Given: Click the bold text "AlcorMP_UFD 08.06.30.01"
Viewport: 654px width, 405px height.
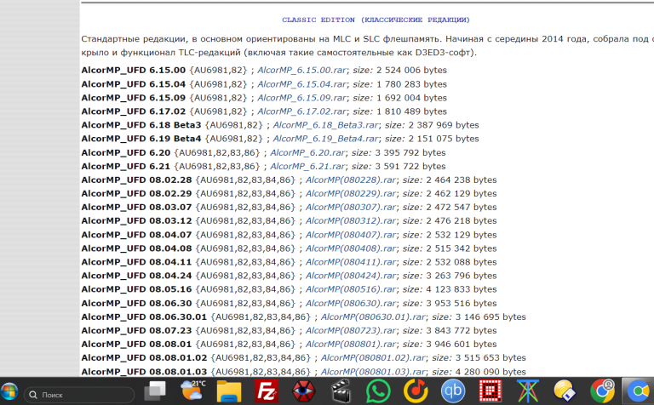Looking at the screenshot, I should [144, 317].
